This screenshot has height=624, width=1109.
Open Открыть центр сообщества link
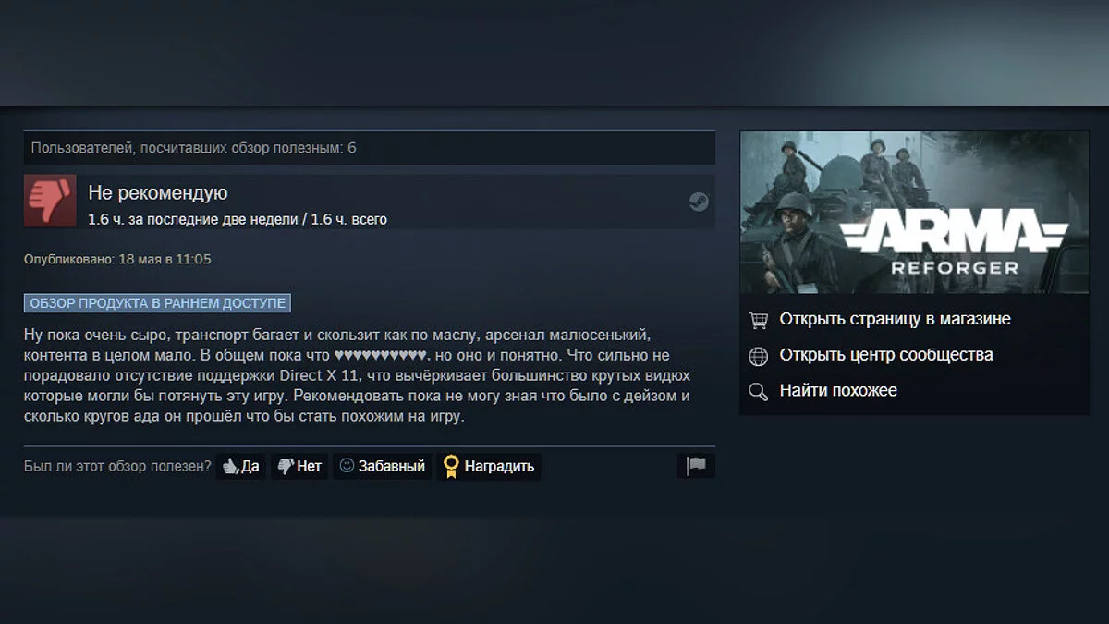[886, 355]
